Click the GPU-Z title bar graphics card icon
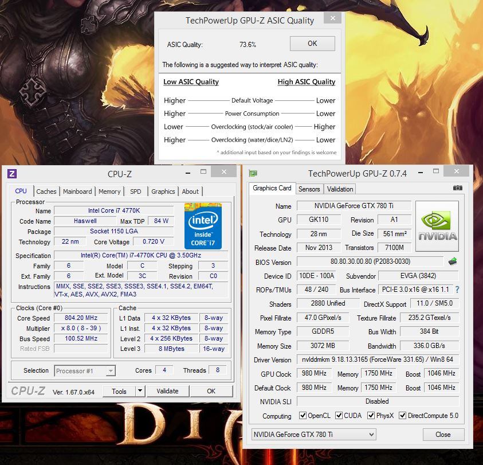Image resolution: width=483 pixels, height=465 pixels. (253, 173)
